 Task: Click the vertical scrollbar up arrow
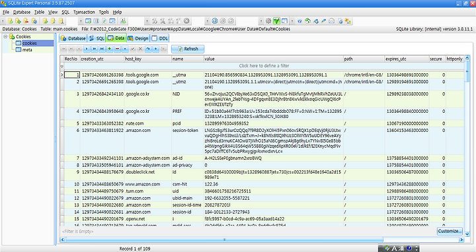[x=467, y=58]
